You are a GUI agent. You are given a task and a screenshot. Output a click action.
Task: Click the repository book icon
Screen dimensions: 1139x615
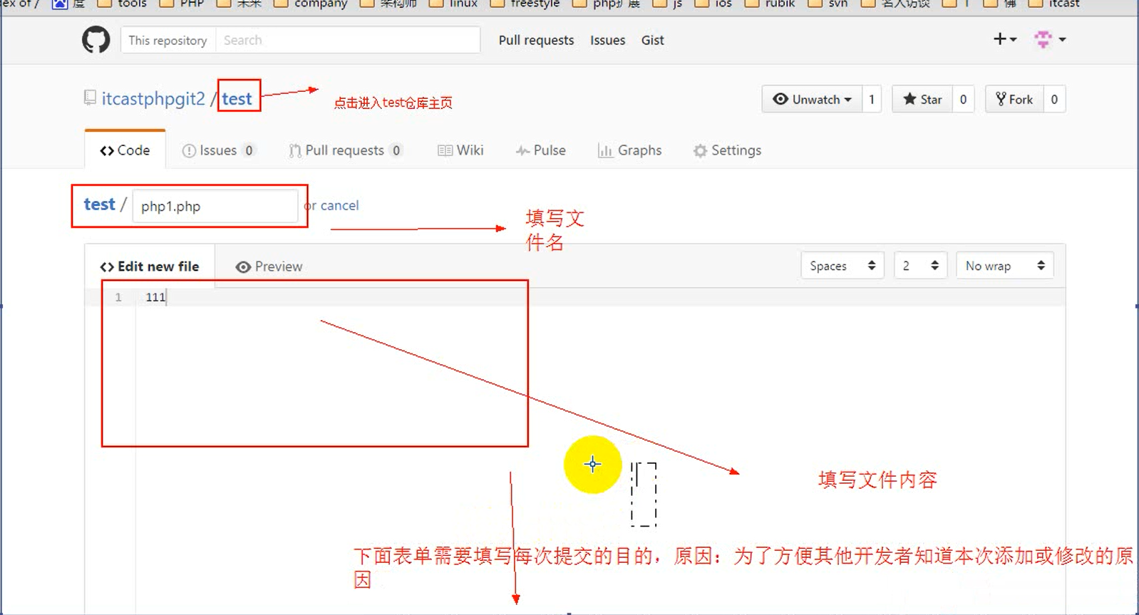pyautogui.click(x=90, y=98)
